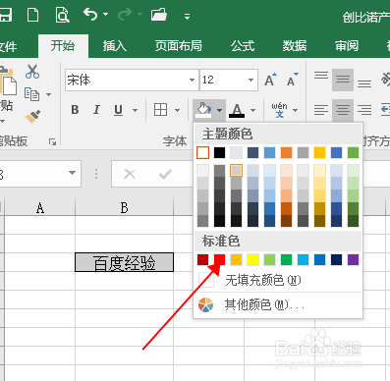Launch clipboard group dialog launcher
Viewport: 390px width, 381px height.
(52, 142)
